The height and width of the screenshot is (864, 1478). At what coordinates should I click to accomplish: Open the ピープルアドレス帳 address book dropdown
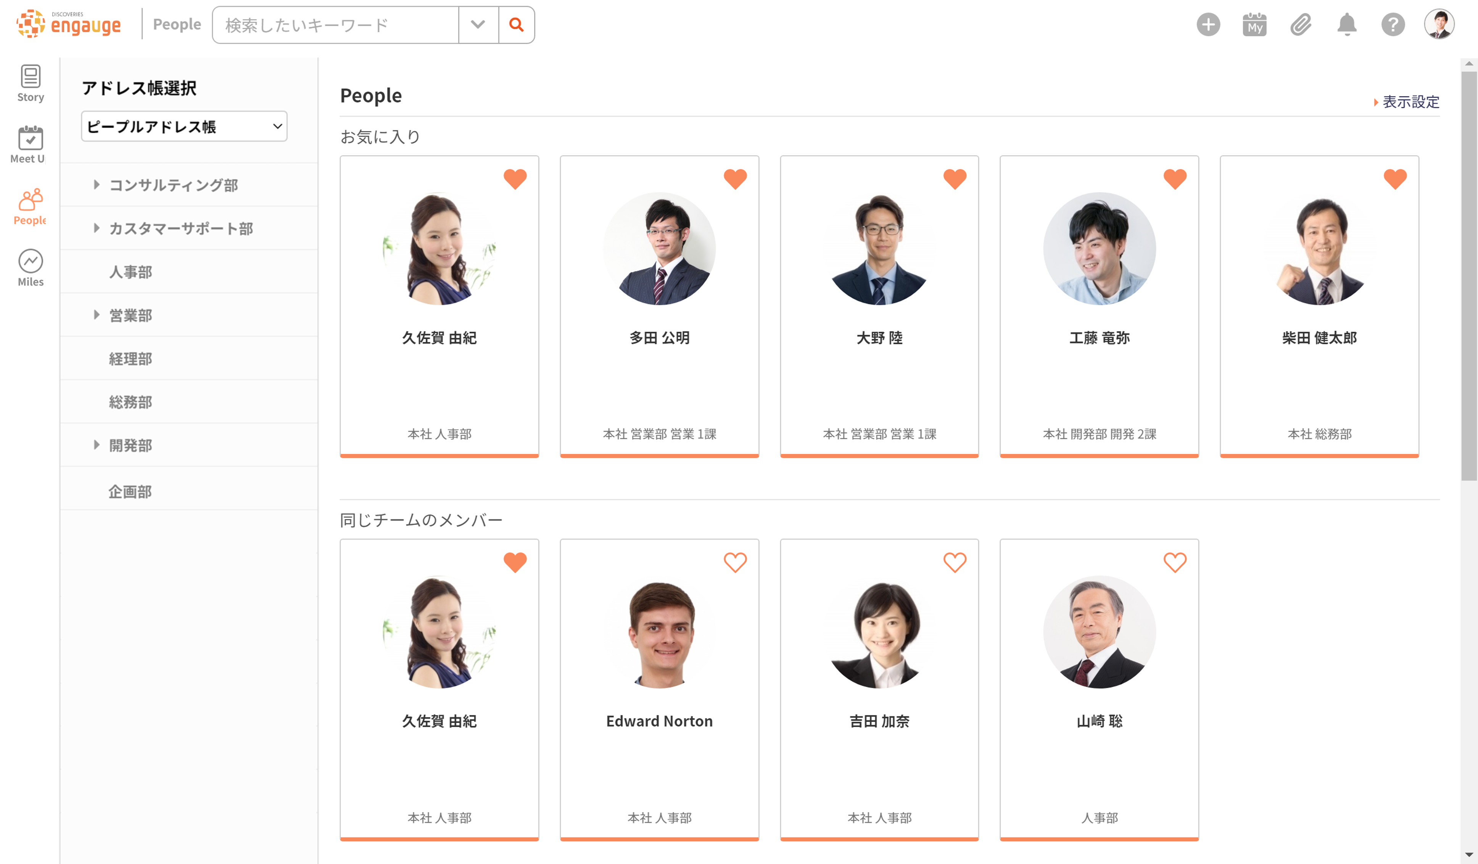click(184, 126)
